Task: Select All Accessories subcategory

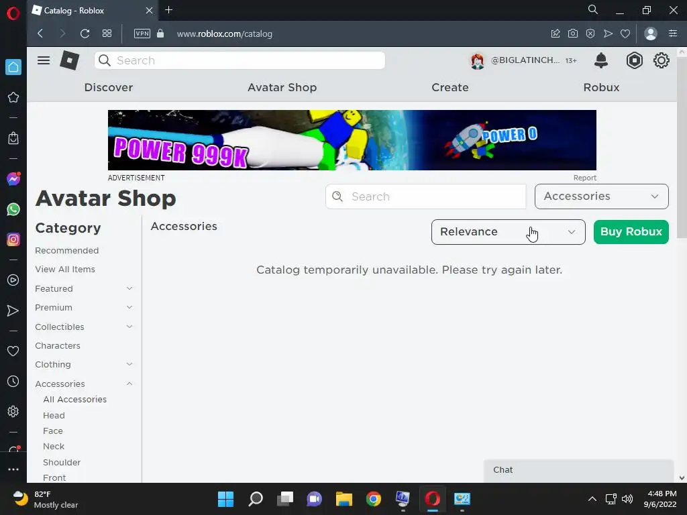Action: point(75,400)
